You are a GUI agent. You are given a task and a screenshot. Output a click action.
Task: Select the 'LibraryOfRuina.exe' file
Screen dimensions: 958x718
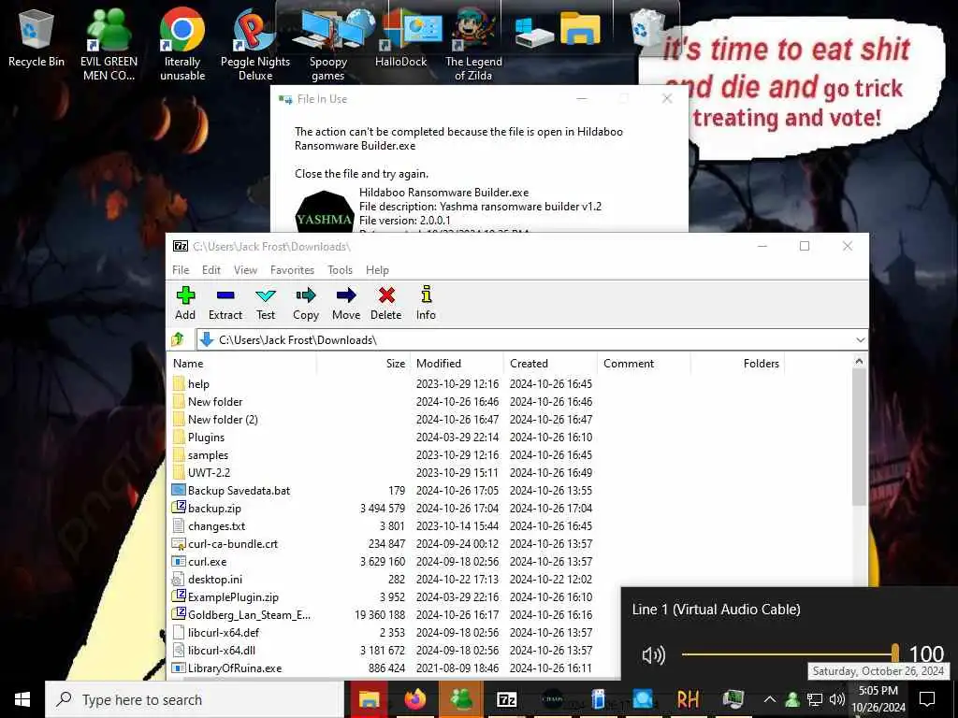click(383, 668)
